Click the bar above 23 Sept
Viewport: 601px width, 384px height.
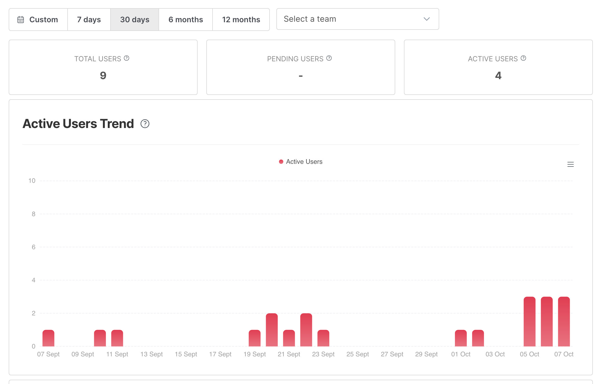click(323, 338)
